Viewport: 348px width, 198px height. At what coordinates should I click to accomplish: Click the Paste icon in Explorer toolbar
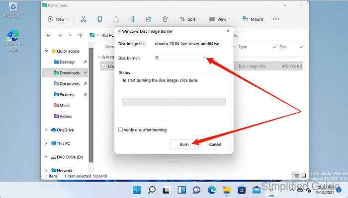click(x=116, y=19)
